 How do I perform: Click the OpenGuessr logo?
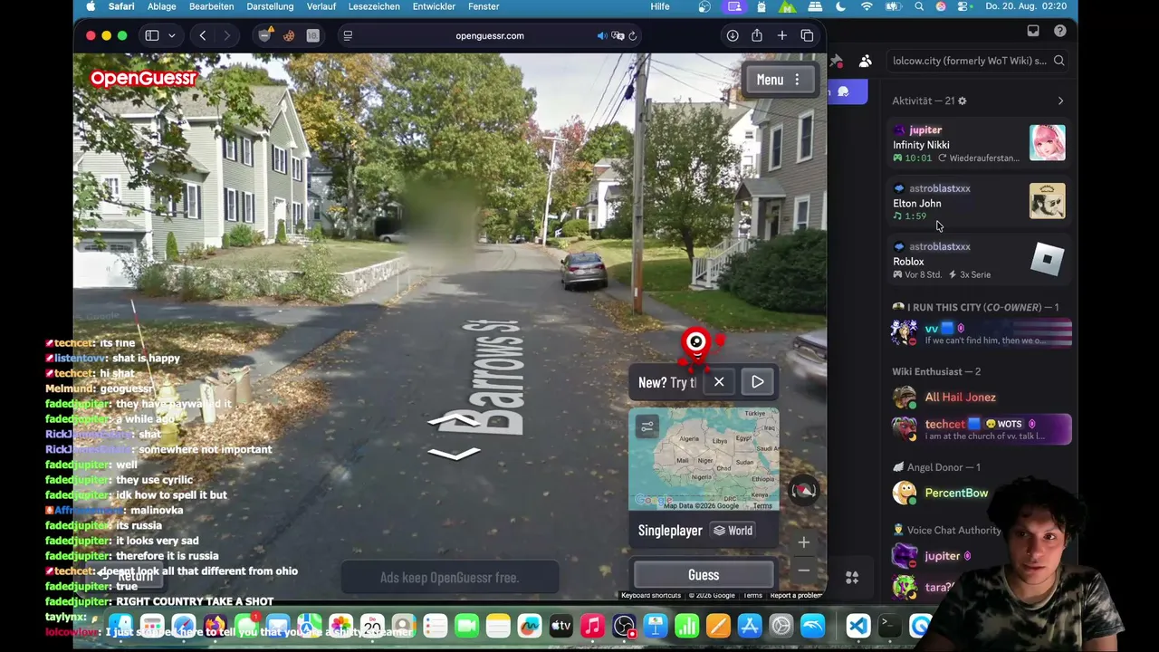143,79
